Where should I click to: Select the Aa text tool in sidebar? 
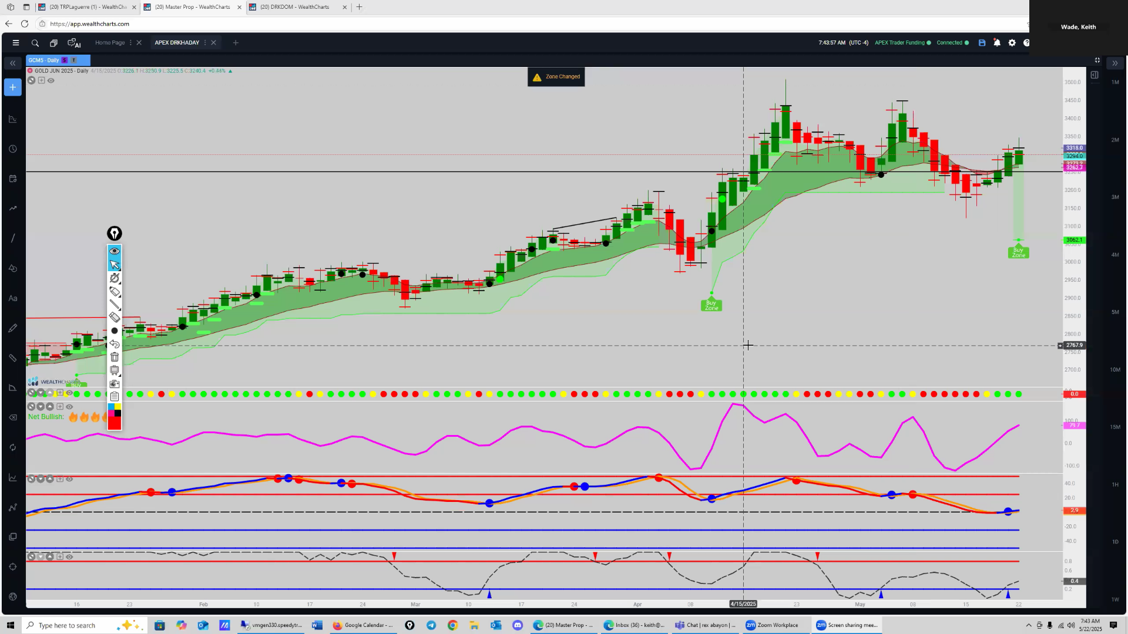(x=13, y=298)
